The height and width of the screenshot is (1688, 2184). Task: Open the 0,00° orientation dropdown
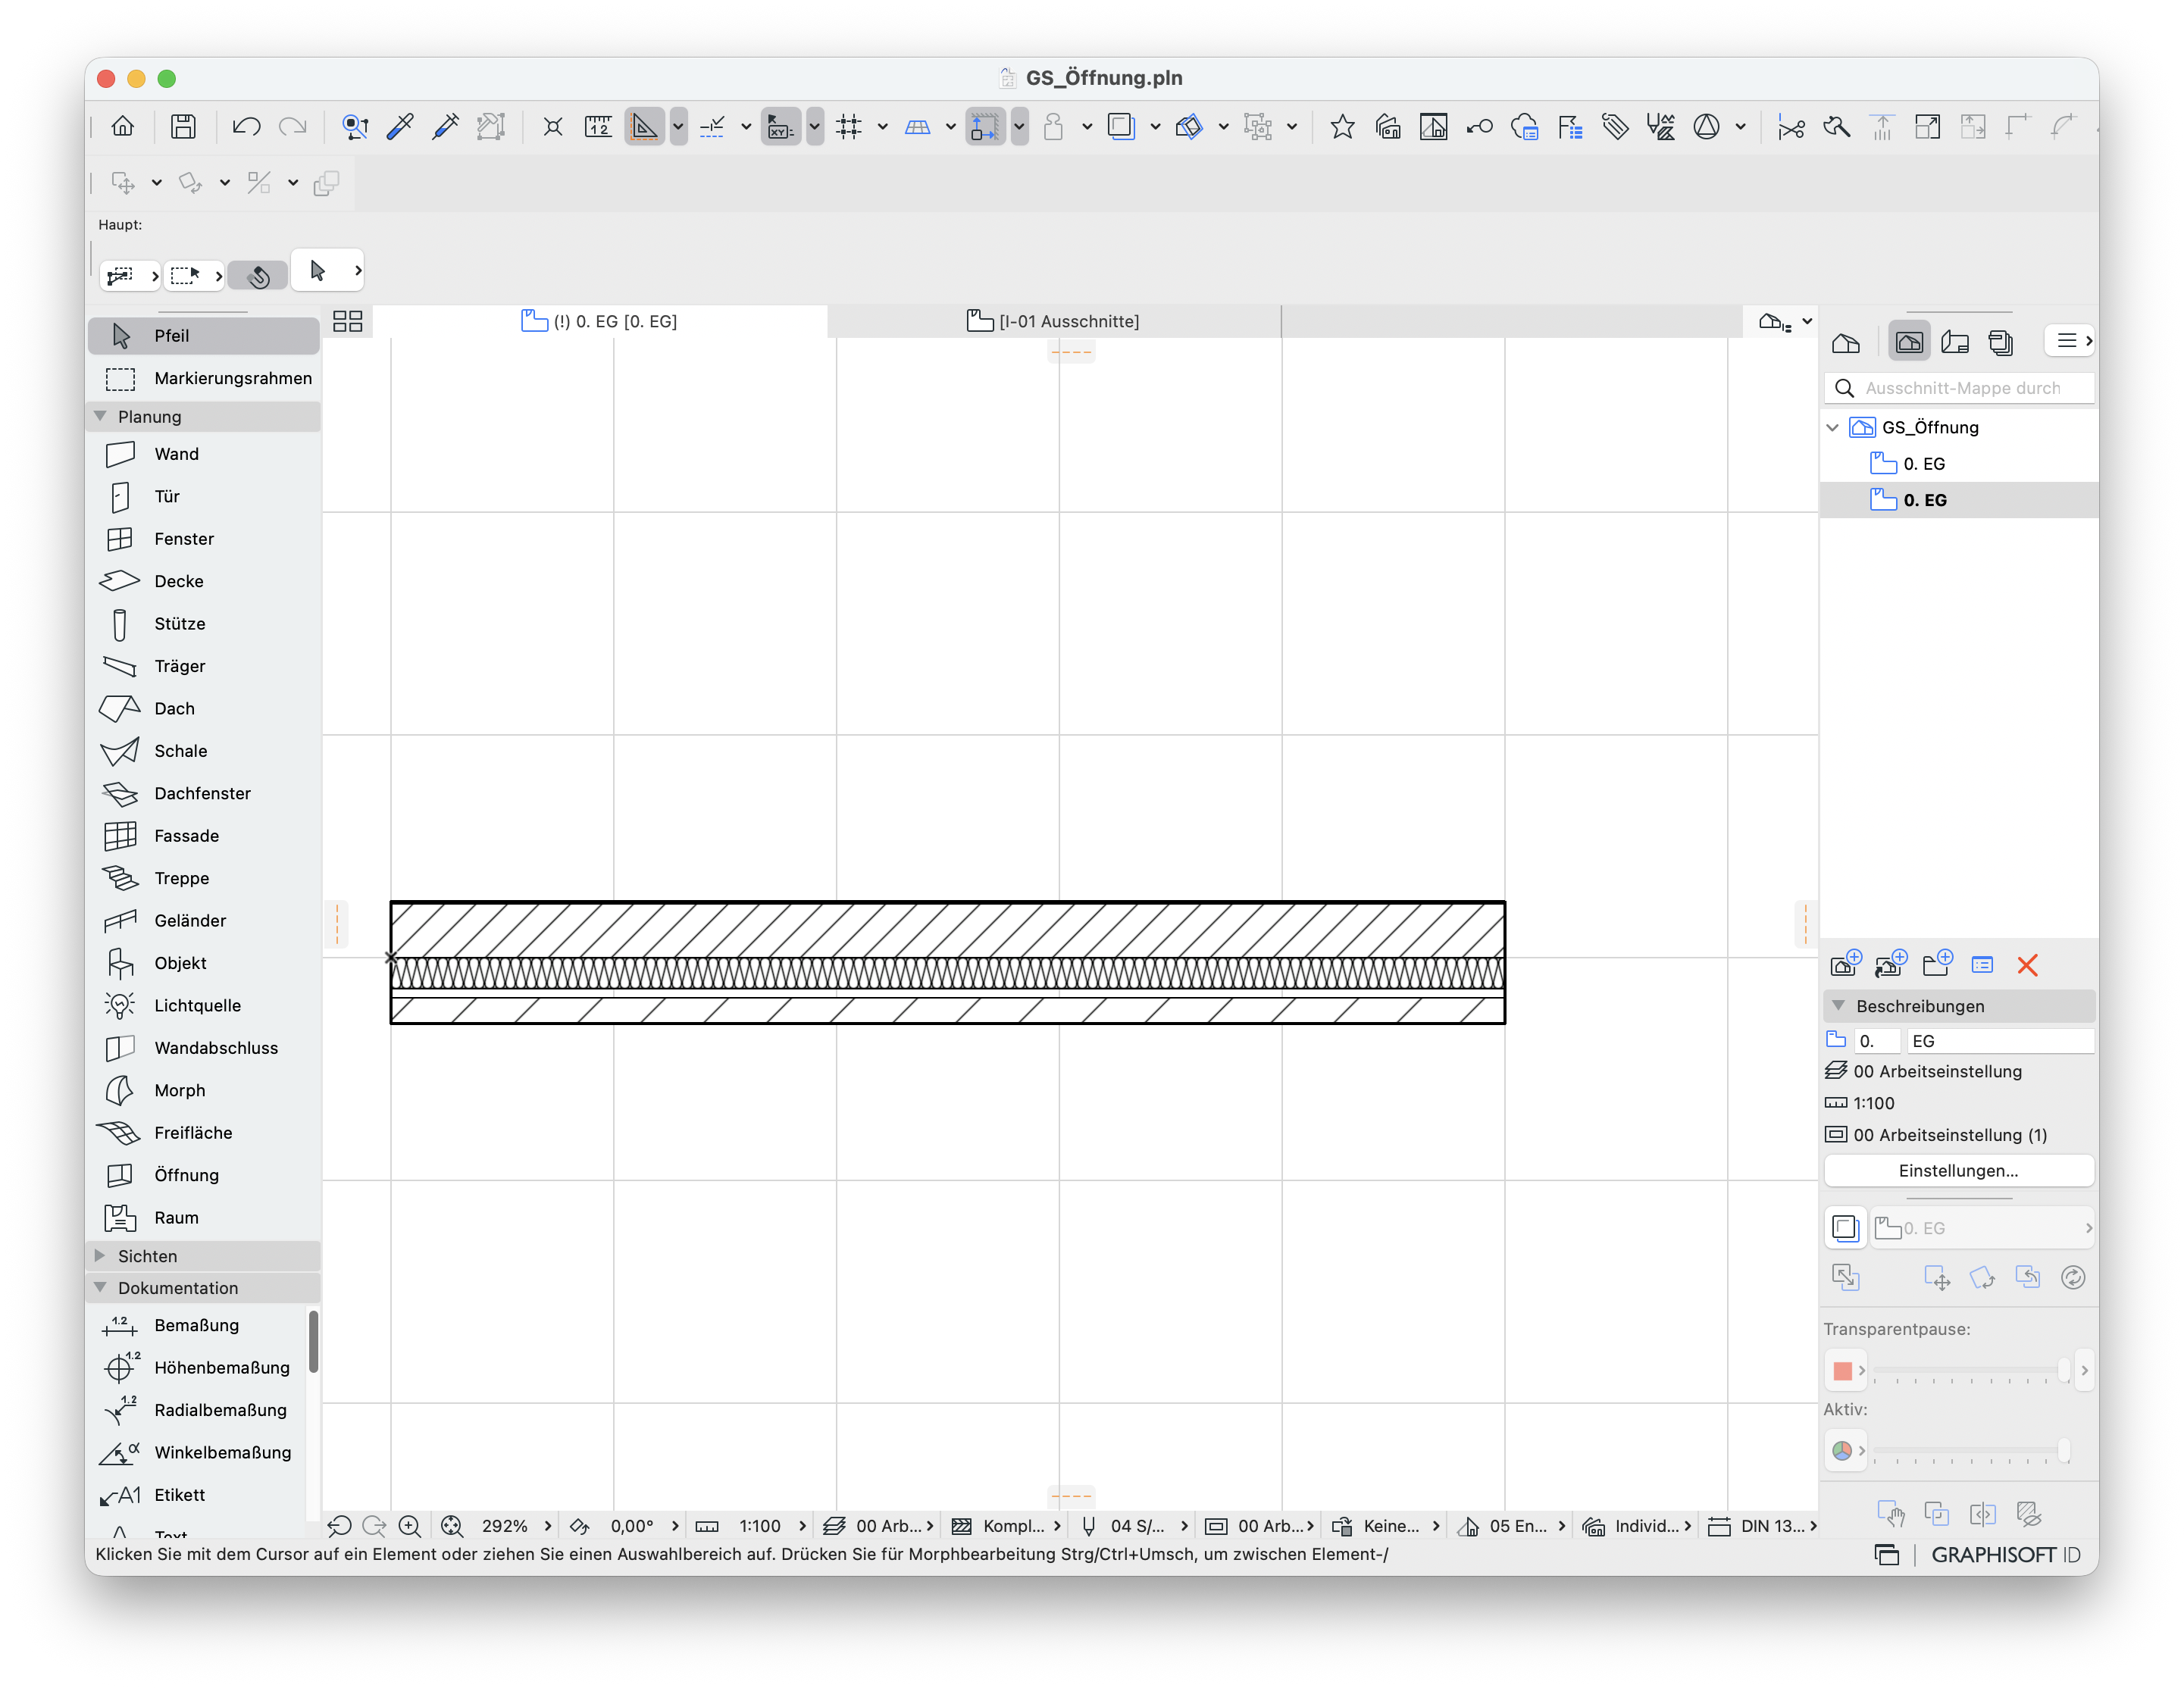[x=644, y=1526]
